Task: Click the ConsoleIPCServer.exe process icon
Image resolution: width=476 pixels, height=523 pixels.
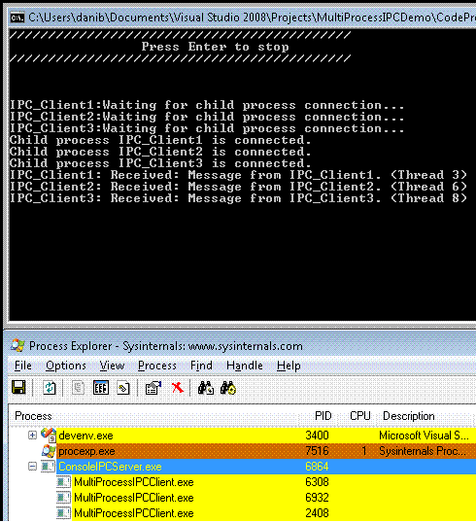Action: click(x=49, y=467)
